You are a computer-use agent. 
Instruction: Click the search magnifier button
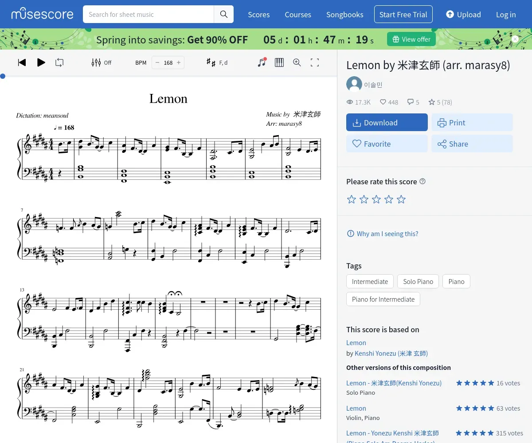point(224,15)
